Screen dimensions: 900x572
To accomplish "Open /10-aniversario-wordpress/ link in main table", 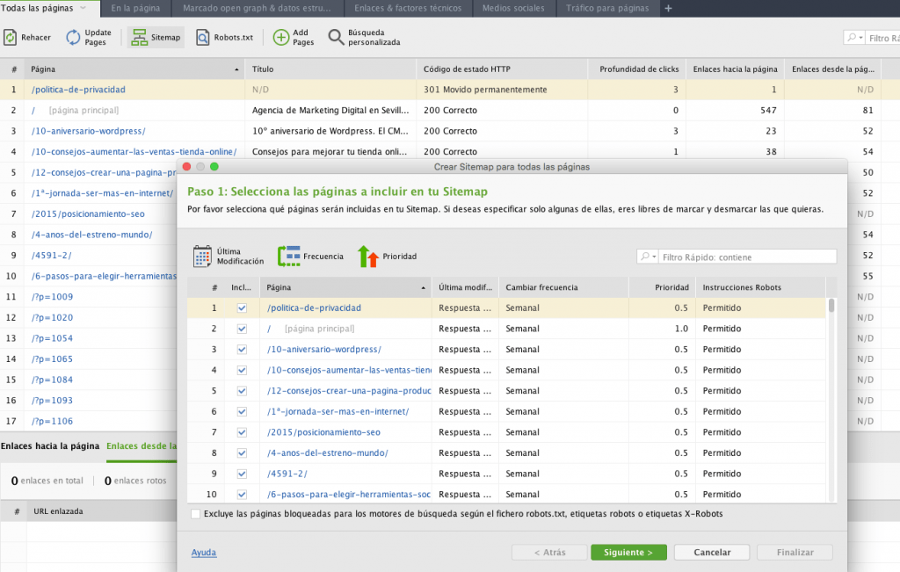I will click(x=89, y=131).
